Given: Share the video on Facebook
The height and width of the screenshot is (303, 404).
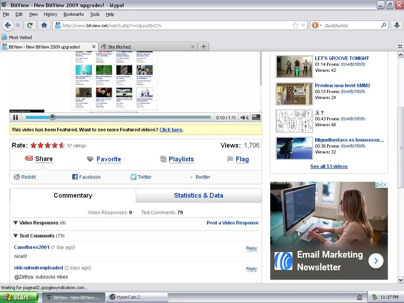Looking at the screenshot, I should pos(86,177).
